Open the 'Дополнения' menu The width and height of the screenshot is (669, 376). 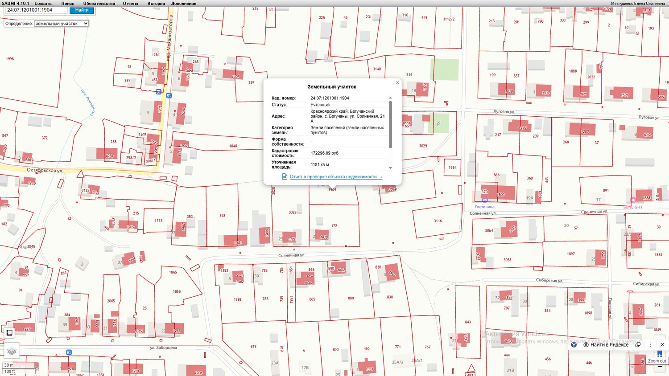click(x=184, y=3)
